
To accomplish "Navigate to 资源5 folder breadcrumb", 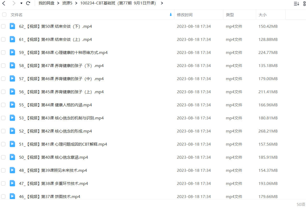I will (67, 3).
